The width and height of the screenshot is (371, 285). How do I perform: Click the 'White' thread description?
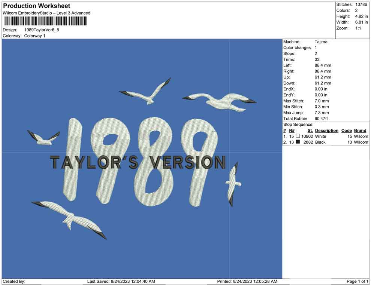(321, 136)
